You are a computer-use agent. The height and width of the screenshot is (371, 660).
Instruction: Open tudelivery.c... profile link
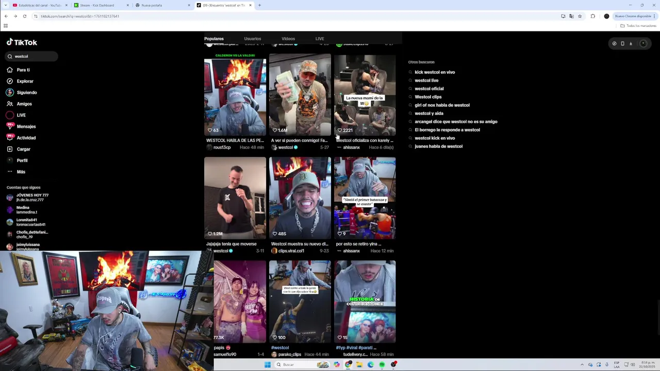click(x=355, y=355)
